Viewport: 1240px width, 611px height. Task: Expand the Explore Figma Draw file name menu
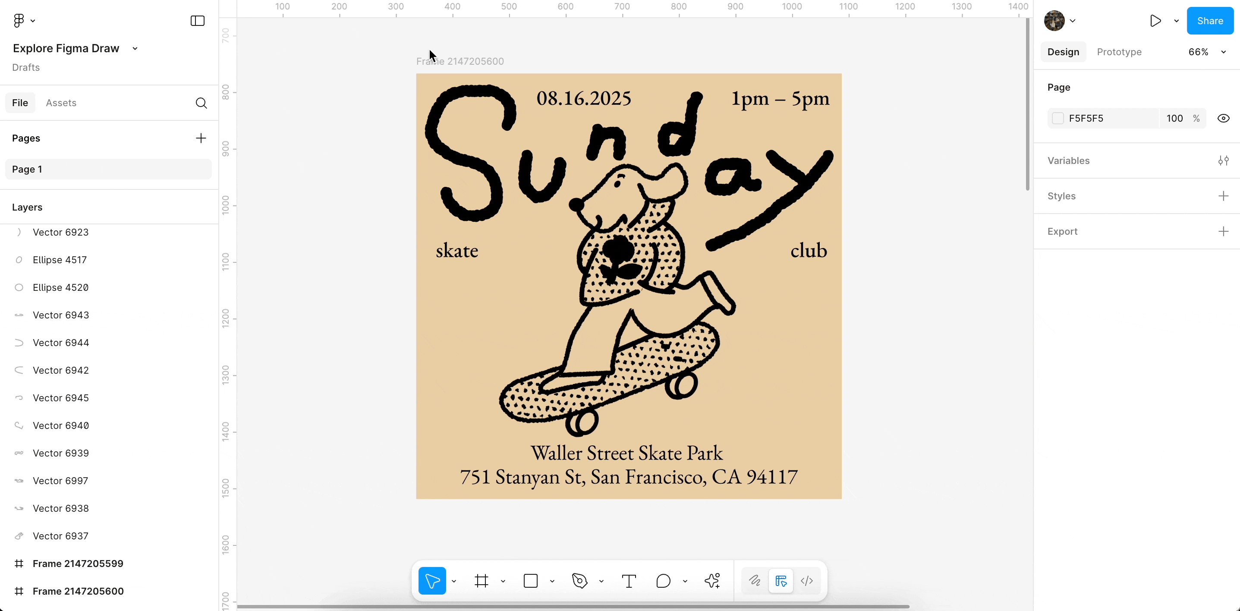pos(135,49)
